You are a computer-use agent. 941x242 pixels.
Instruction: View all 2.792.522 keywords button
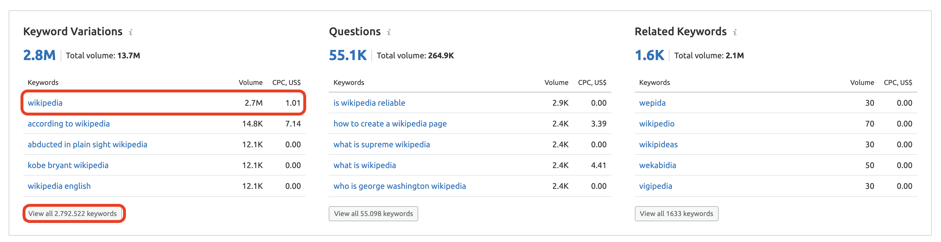click(x=73, y=213)
